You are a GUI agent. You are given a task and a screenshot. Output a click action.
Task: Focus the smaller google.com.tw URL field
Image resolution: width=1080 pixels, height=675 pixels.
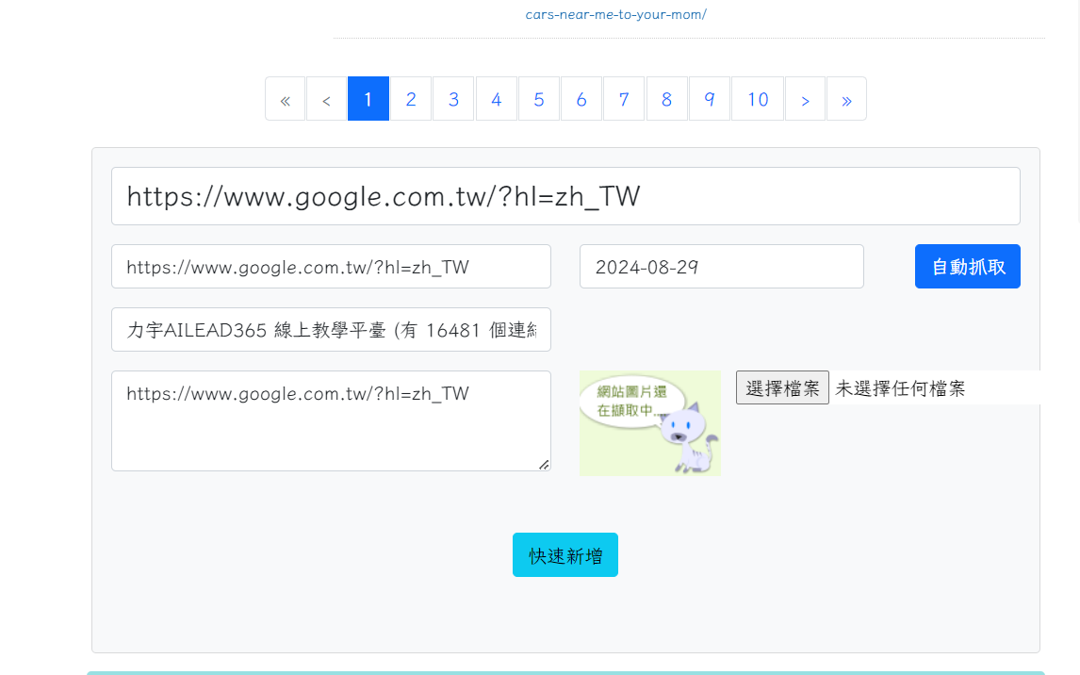pyautogui.click(x=332, y=267)
